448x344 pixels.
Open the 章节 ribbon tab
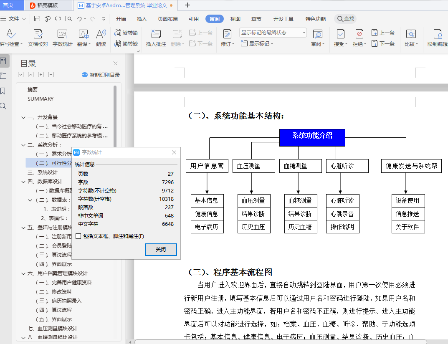click(256, 19)
